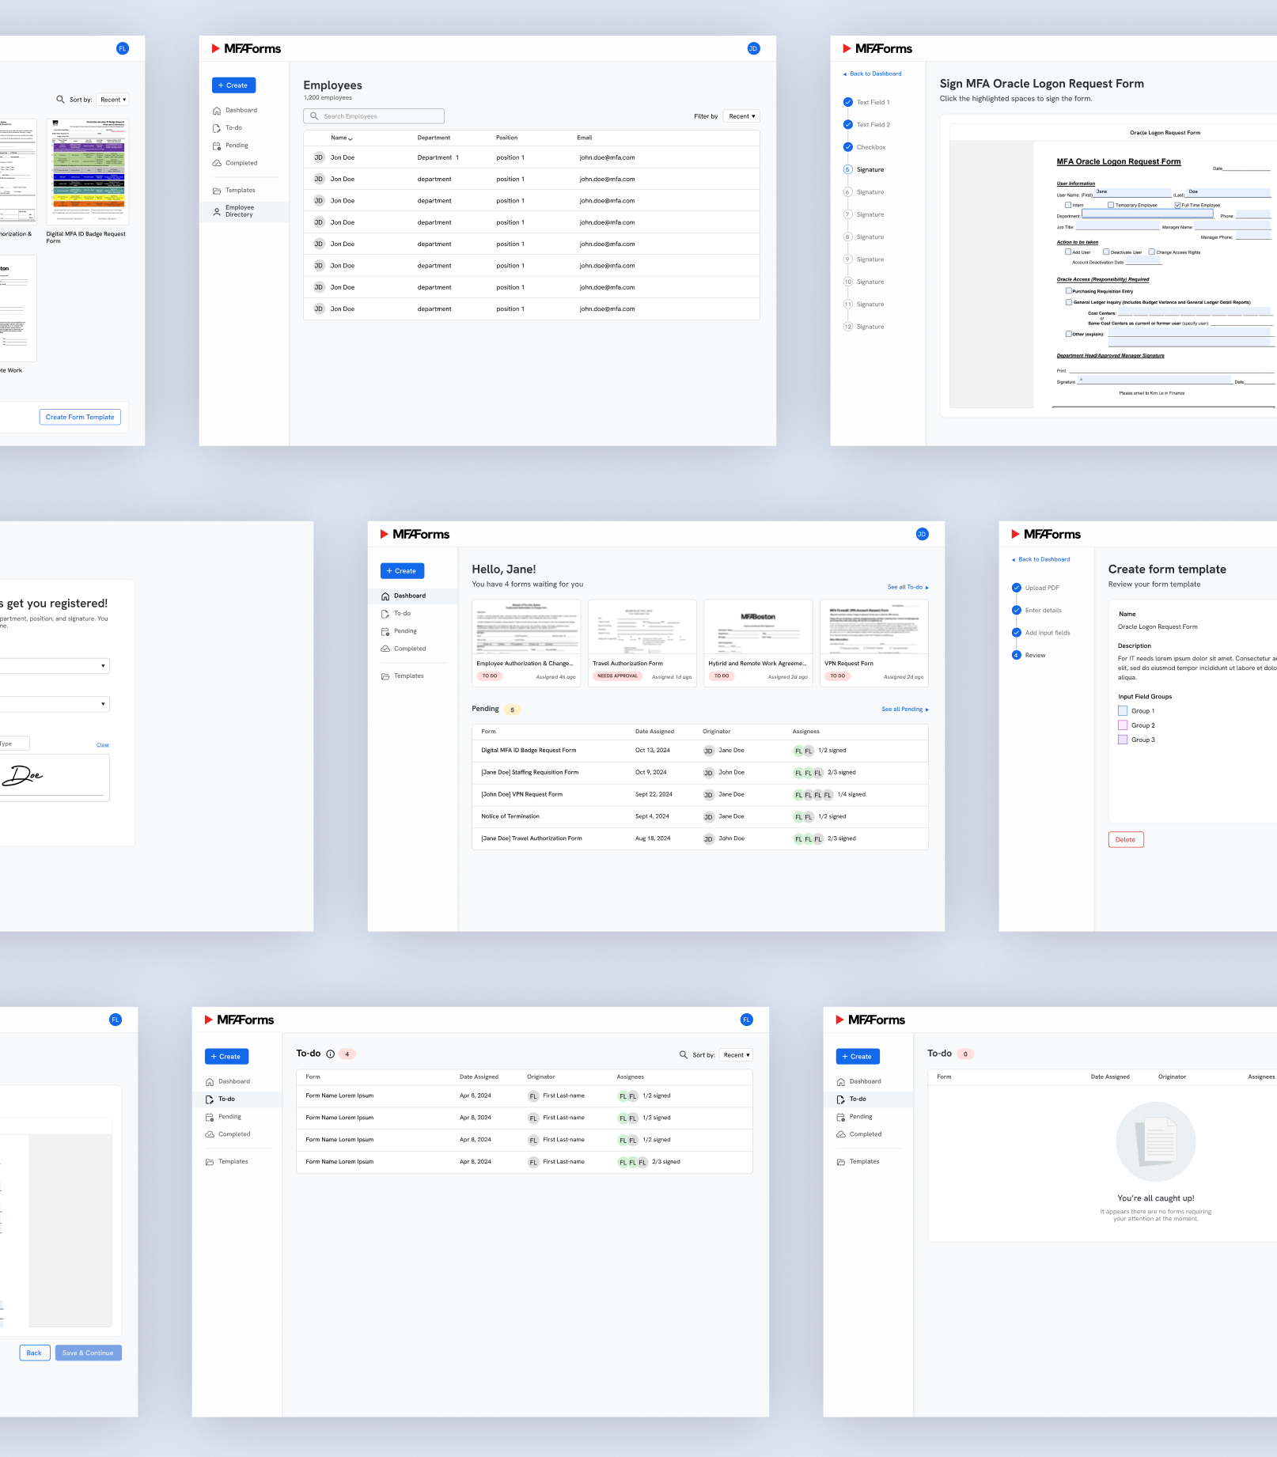Open Sort by dropdown on To-do list with 4 items
The image size is (1277, 1457).
(x=736, y=1055)
